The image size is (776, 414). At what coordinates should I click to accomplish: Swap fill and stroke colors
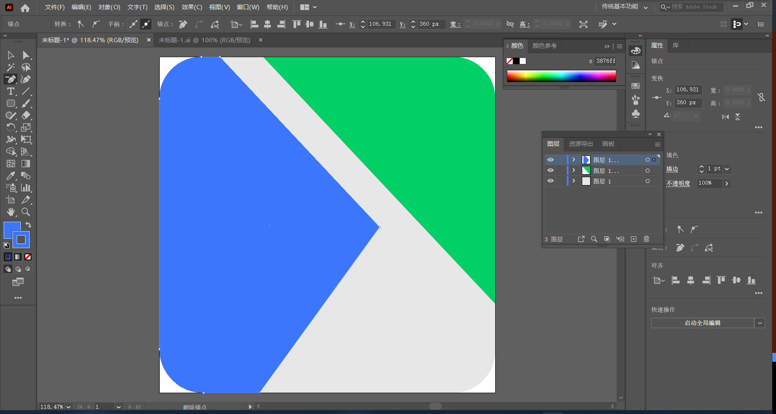pos(28,225)
